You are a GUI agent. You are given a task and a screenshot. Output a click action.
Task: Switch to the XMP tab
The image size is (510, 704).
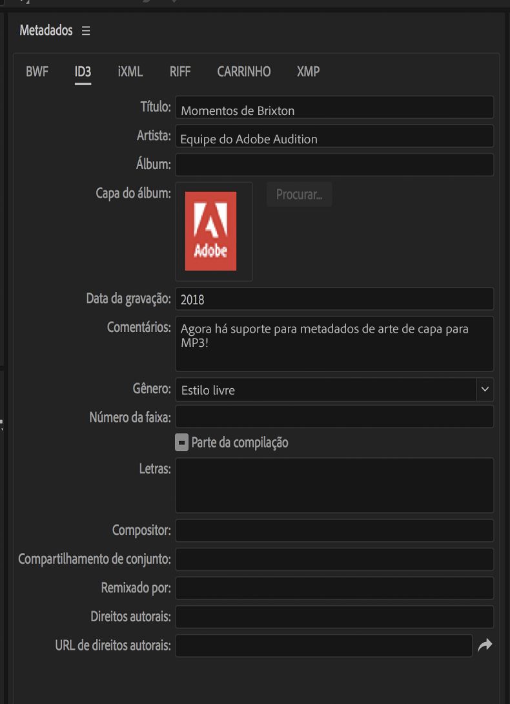(308, 72)
